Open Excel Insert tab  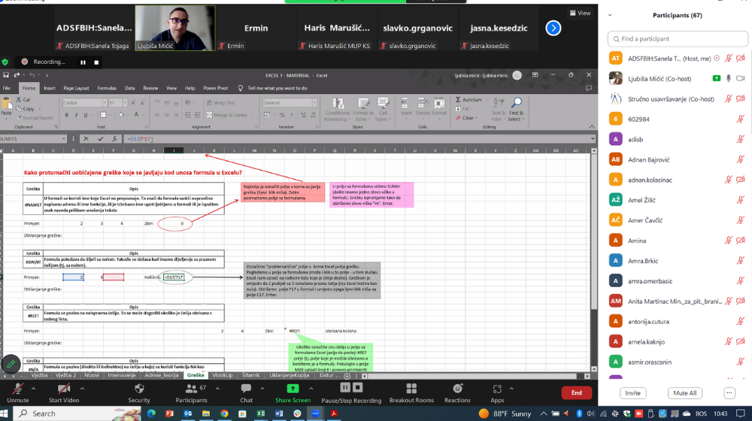click(50, 88)
